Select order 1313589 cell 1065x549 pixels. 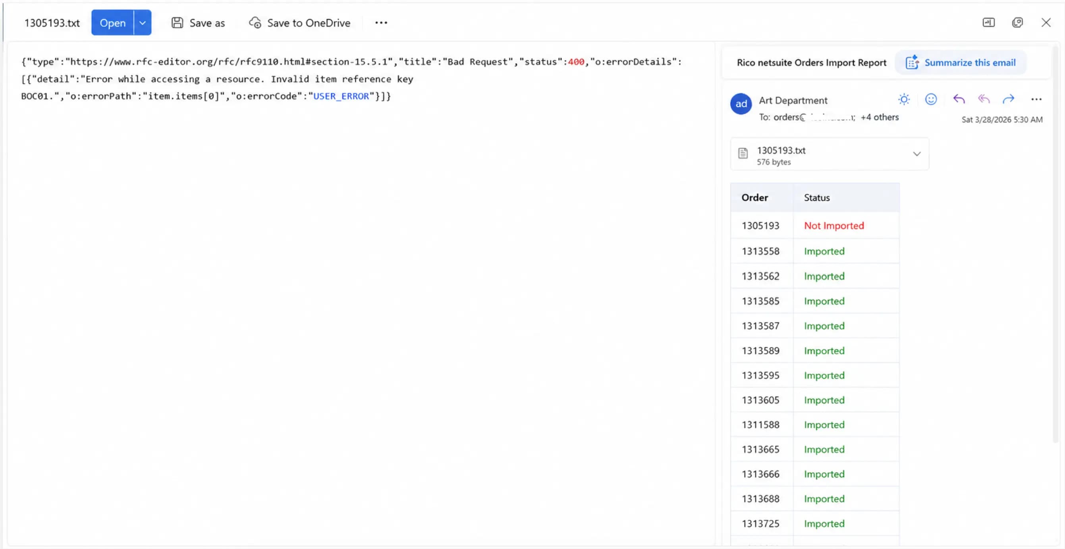pyautogui.click(x=762, y=350)
